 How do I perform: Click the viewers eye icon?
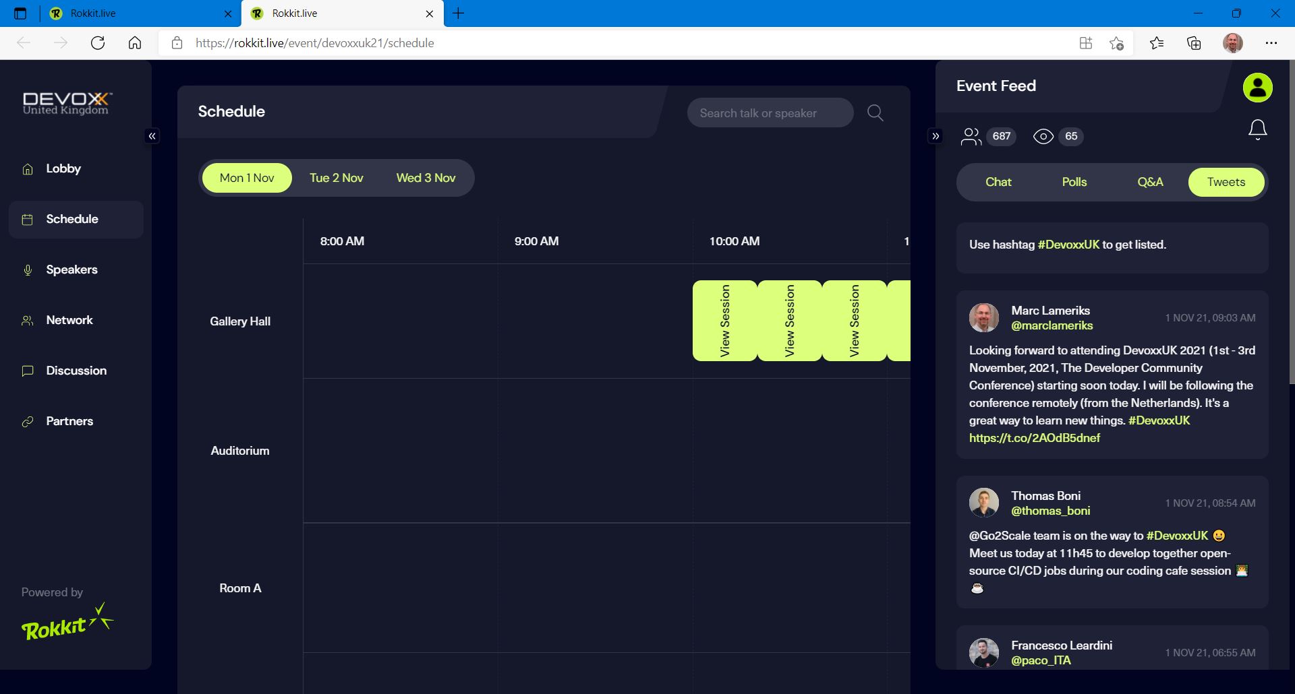click(x=1043, y=137)
